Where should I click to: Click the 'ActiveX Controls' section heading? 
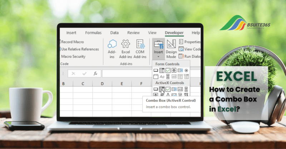(169, 83)
